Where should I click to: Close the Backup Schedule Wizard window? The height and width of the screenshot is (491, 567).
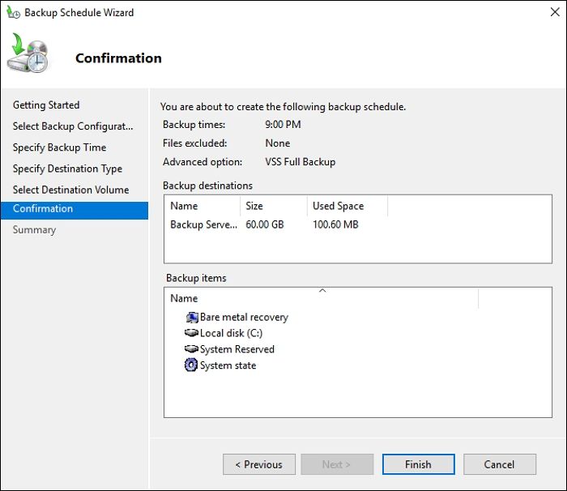[549, 13]
